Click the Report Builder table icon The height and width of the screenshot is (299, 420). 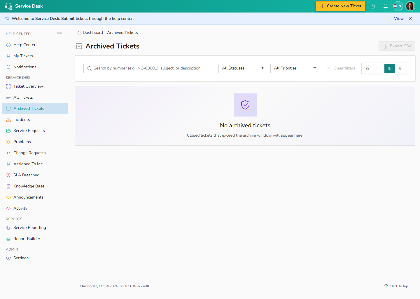8,239
